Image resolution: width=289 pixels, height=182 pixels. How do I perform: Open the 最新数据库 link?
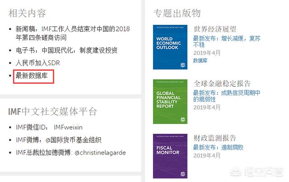coord(32,76)
